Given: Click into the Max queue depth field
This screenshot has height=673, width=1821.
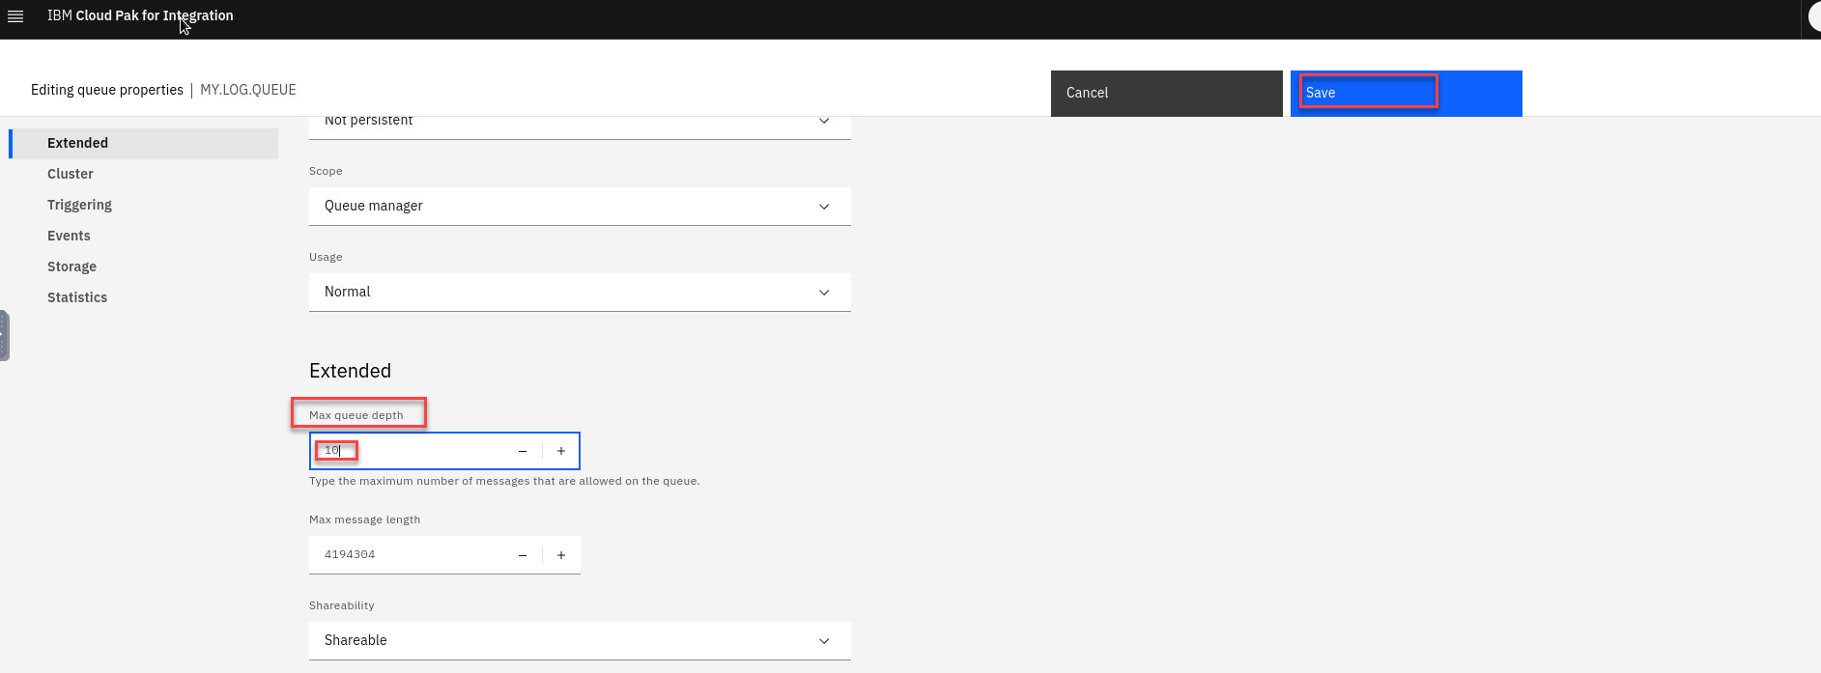Looking at the screenshot, I should click(415, 451).
